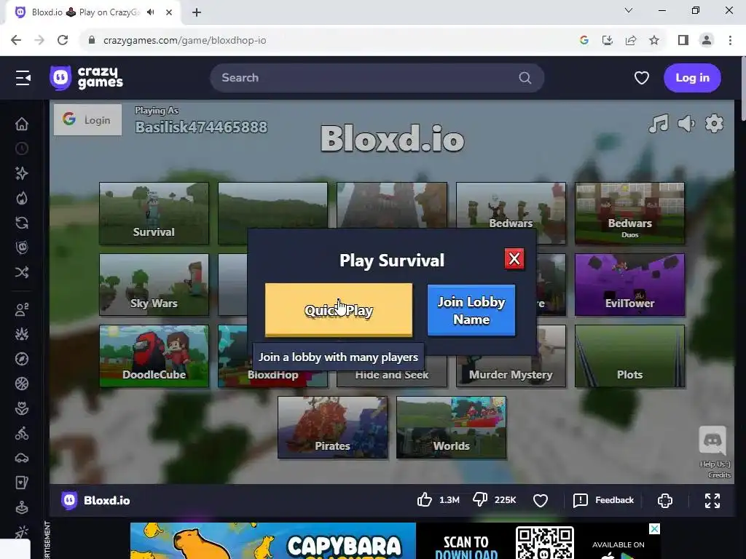Viewport: 746px width, 559px height.
Task: Select the Survival game mode tile
Action: click(x=154, y=213)
